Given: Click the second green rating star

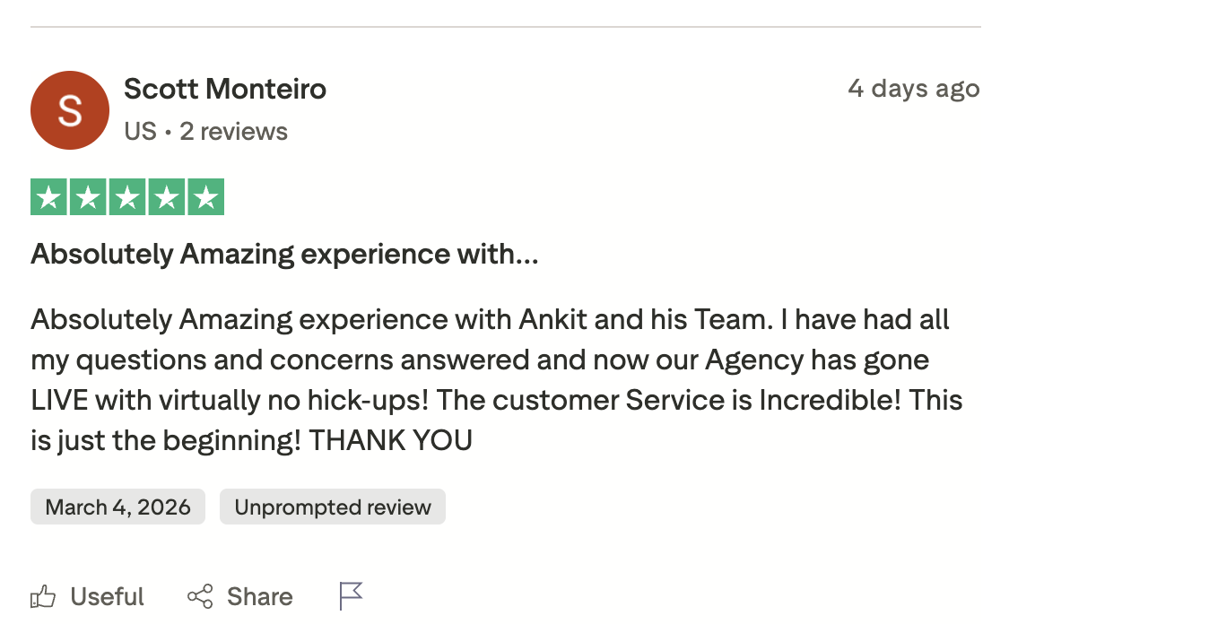Looking at the screenshot, I should 88,197.
